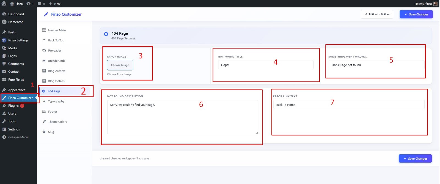Screen dimensions: 440x184
Task: Select the 404 Page tab
Action: click(64, 91)
